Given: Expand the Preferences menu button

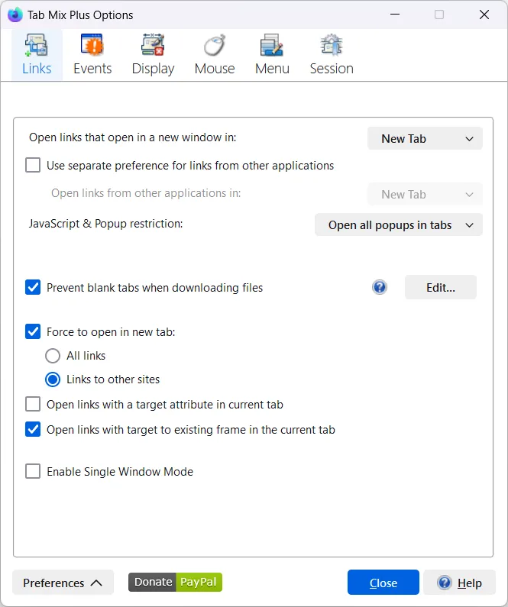Looking at the screenshot, I should coord(63,583).
